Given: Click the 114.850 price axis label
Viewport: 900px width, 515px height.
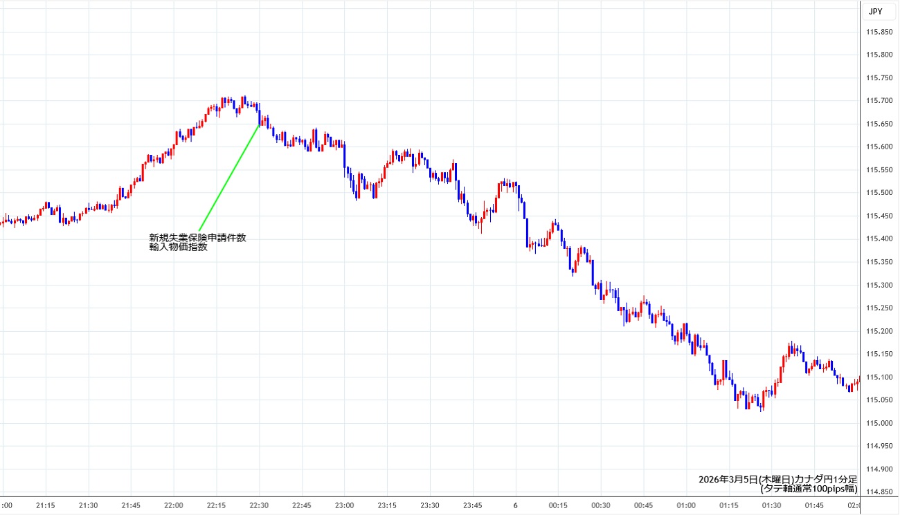Looking at the screenshot, I should (x=878, y=492).
